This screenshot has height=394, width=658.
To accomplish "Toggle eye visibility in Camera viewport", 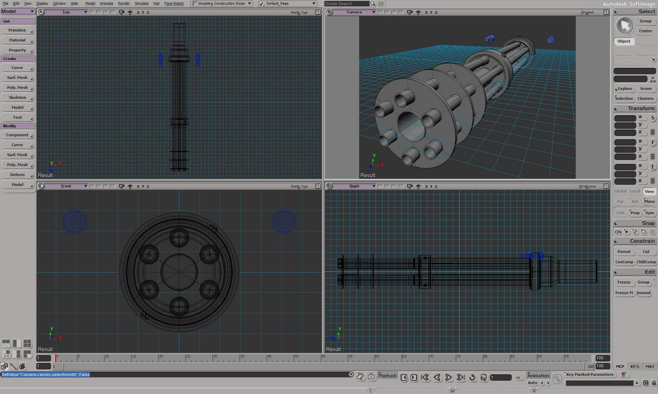I will (418, 12).
